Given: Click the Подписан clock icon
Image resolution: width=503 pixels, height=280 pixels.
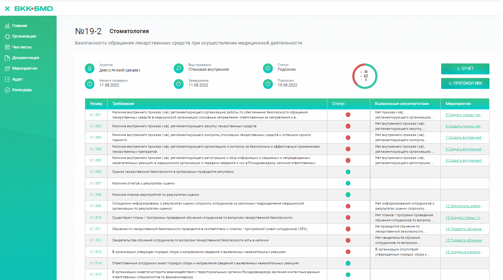Looking at the screenshot, I should coord(268,84).
